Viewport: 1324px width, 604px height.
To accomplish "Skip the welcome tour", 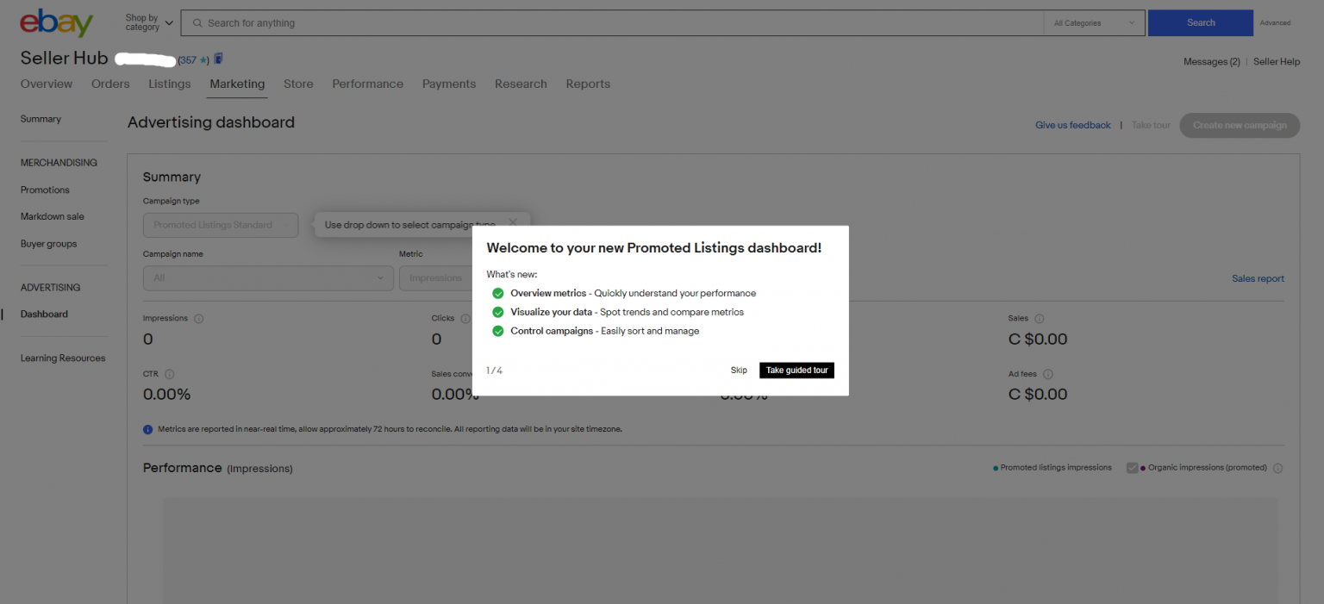I will (739, 370).
